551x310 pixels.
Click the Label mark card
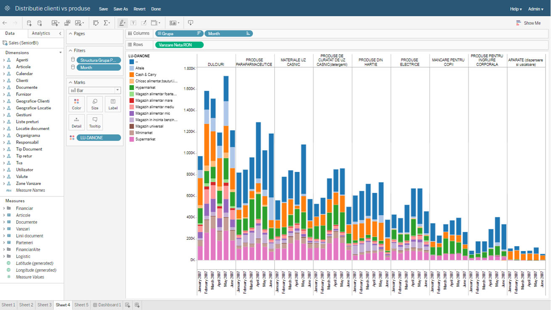(113, 104)
